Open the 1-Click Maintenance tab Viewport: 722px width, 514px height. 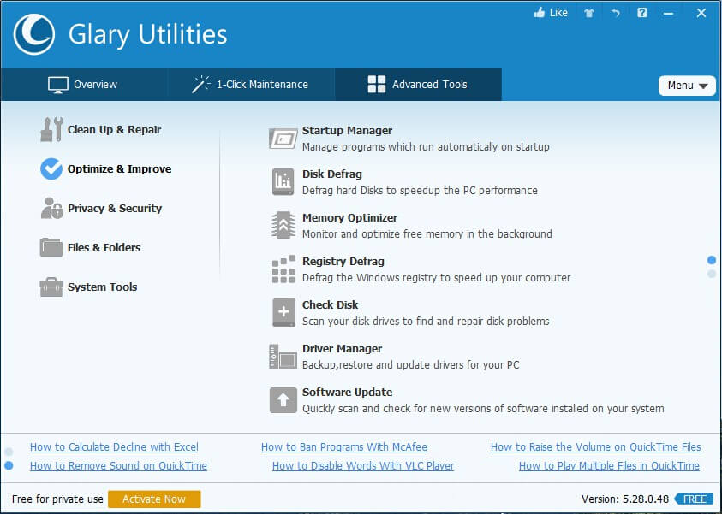click(249, 85)
